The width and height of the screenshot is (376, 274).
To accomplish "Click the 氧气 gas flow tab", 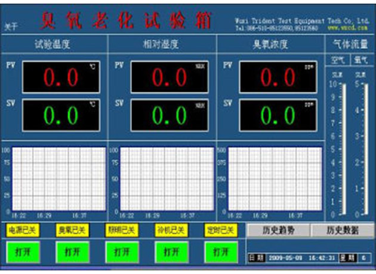I will click(362, 60).
